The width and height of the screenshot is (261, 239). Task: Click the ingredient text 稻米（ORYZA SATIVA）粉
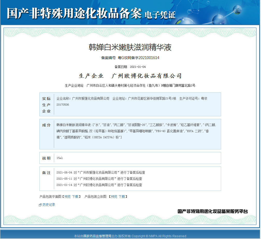102,137
